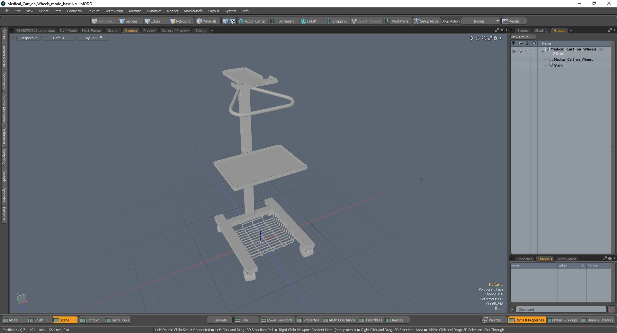
Task: Expand the 3D viewport arrow menu
Action: [501, 38]
